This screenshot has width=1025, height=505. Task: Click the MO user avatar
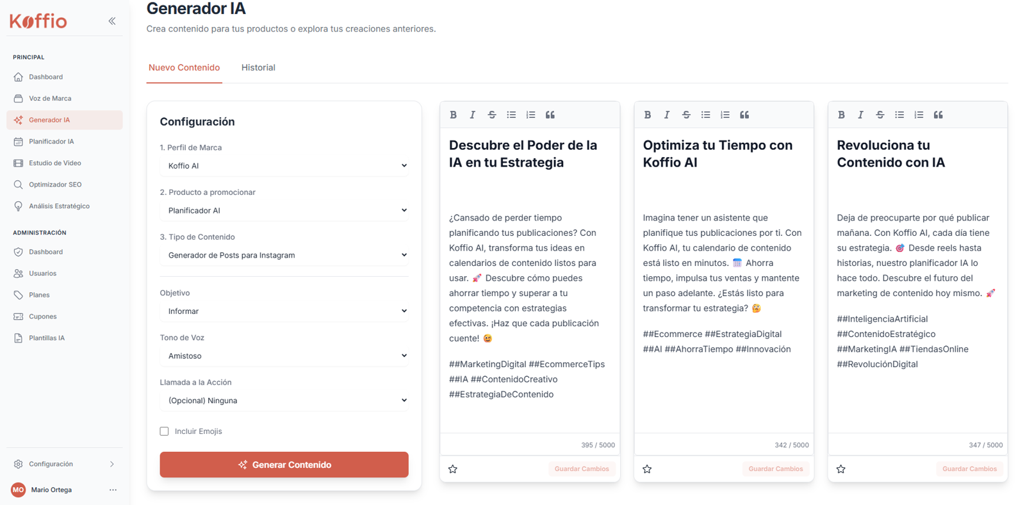point(18,490)
